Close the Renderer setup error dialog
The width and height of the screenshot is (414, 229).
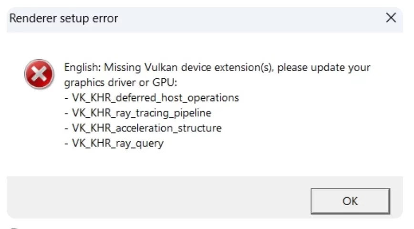391,19
